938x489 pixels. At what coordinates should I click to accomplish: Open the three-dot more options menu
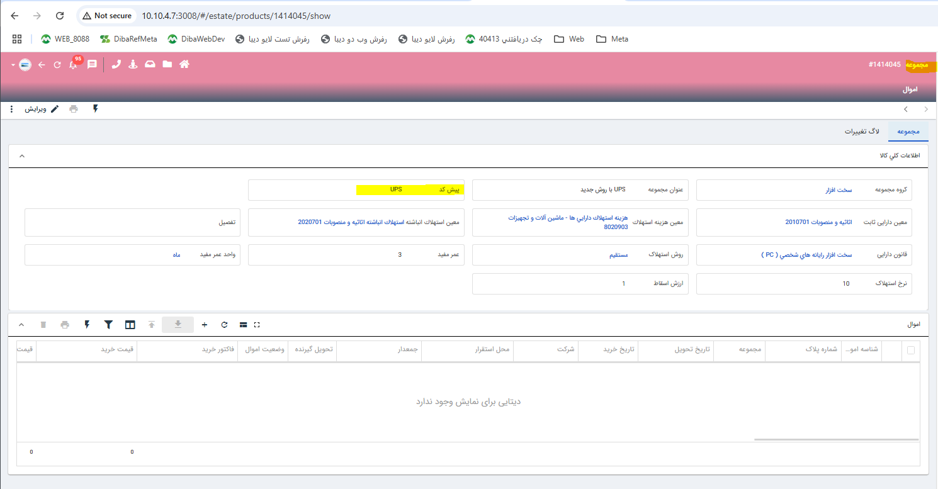click(x=11, y=109)
